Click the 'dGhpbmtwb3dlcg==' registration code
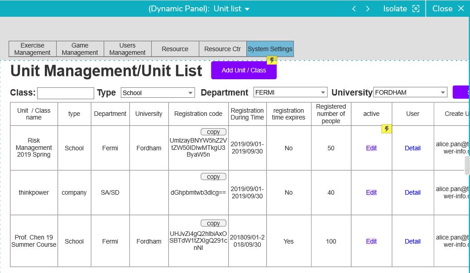This screenshot has width=470, height=273. [198, 192]
